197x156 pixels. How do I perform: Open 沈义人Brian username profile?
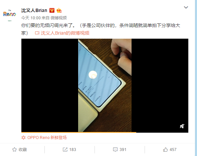coord(34,10)
